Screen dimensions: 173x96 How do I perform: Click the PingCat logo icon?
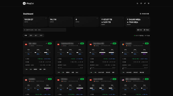[x=24, y=3]
